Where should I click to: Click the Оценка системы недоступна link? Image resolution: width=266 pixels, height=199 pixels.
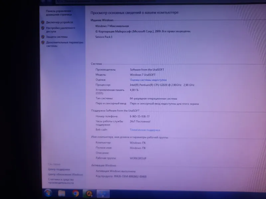pyautogui.click(x=148, y=80)
